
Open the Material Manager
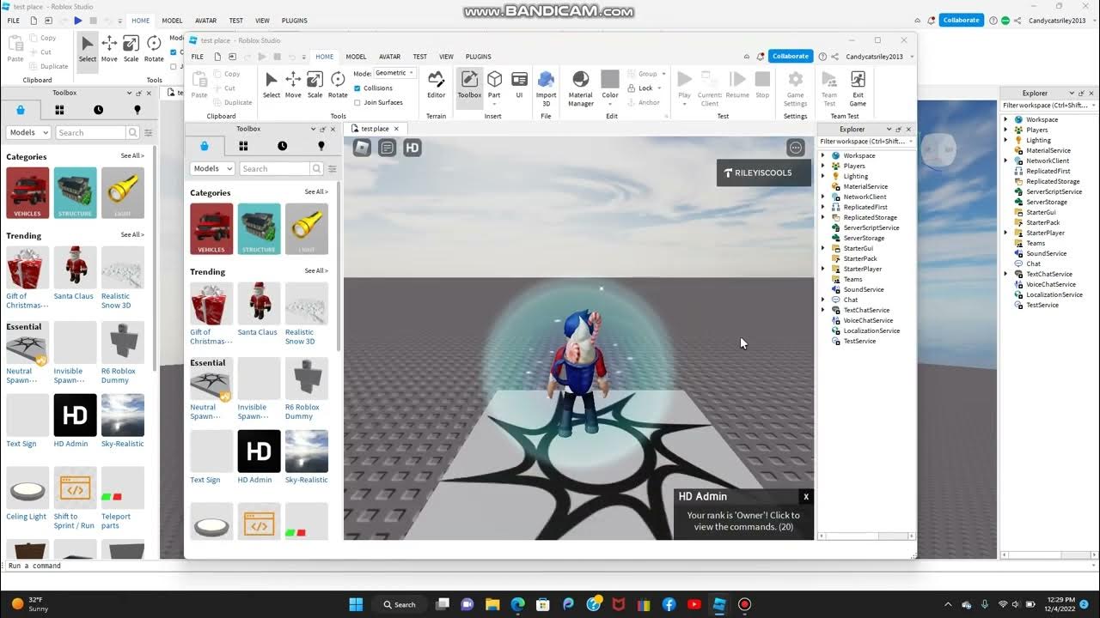click(x=581, y=88)
